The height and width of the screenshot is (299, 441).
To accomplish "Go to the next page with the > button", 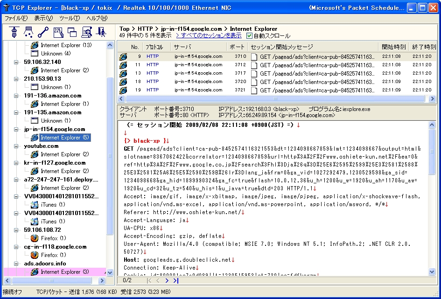I will coord(167,280).
